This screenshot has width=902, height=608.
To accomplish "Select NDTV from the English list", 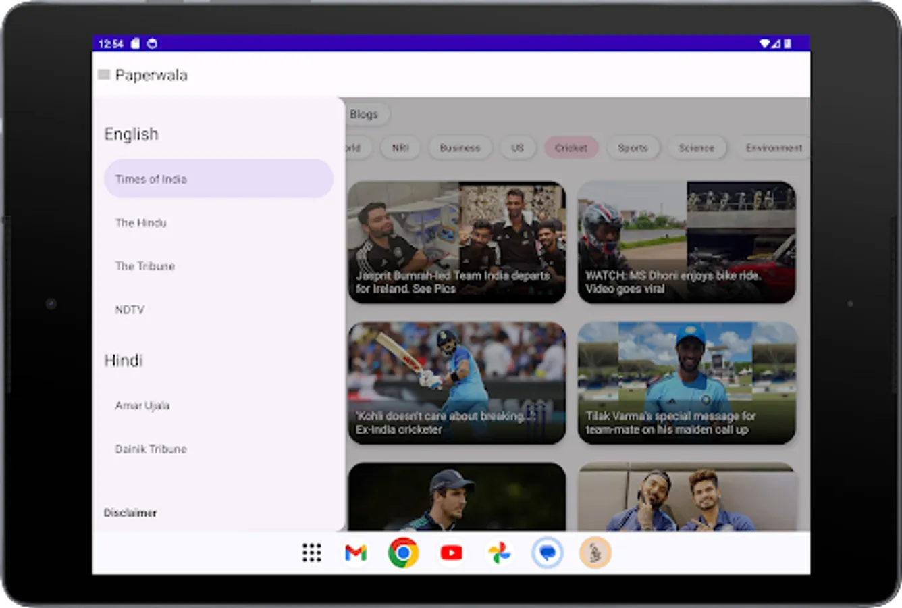I will coord(219,309).
